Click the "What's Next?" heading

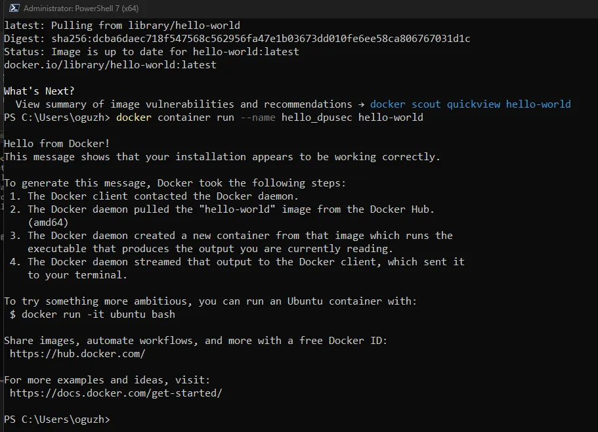point(39,91)
